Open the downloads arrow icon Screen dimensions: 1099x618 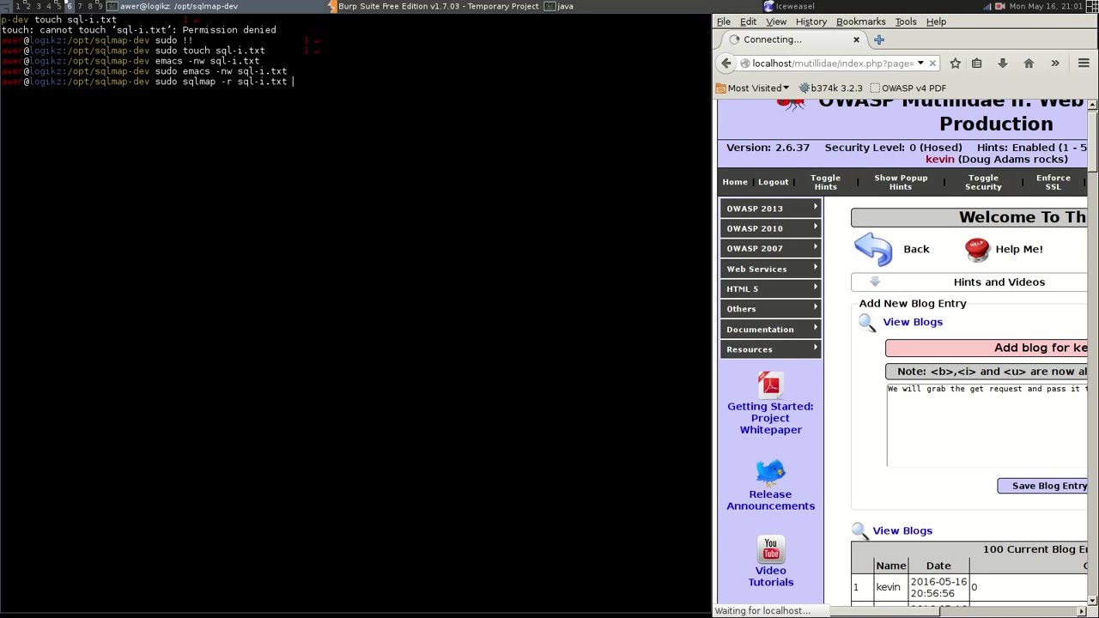coord(1002,63)
